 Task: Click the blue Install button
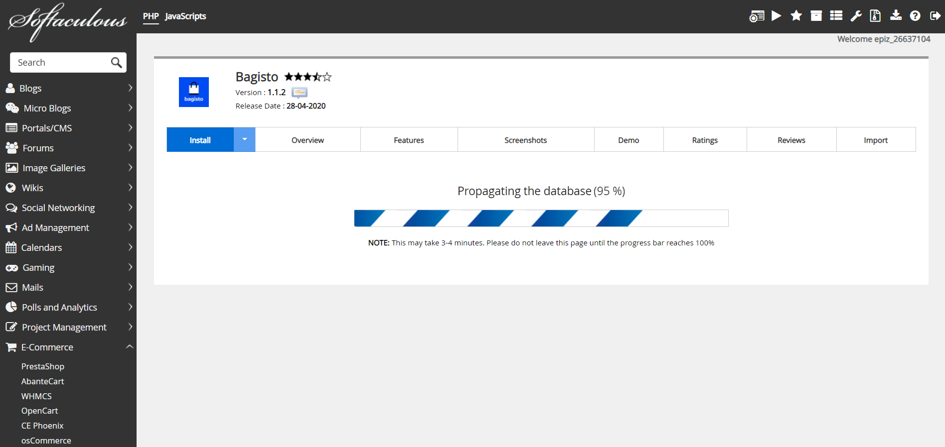[x=200, y=140]
